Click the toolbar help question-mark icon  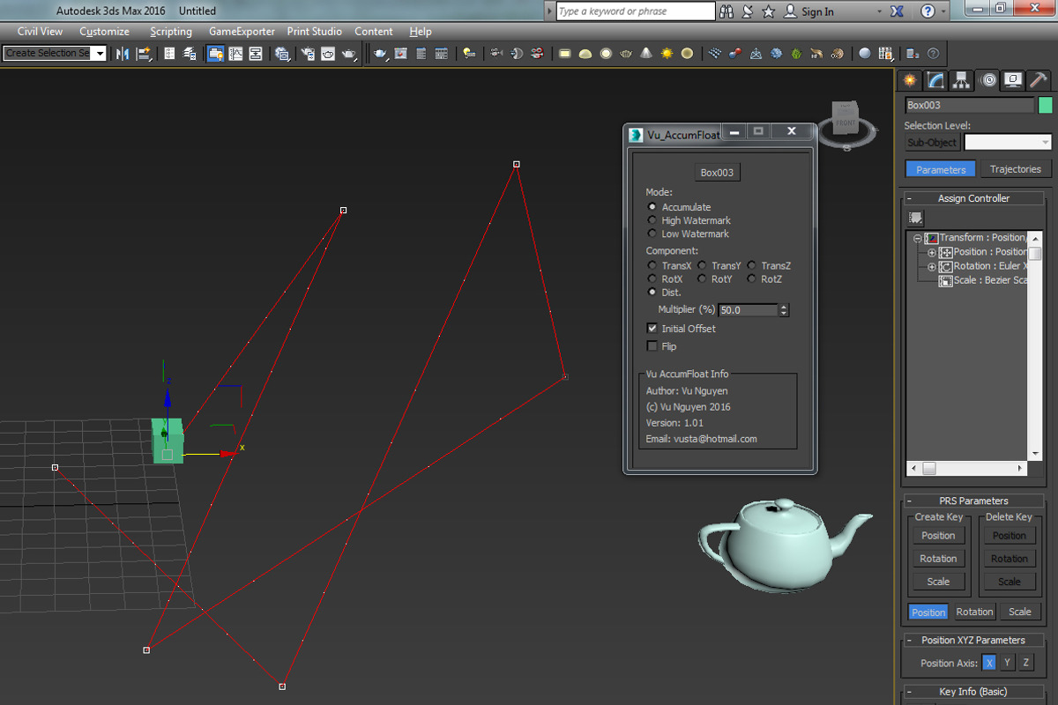(933, 54)
